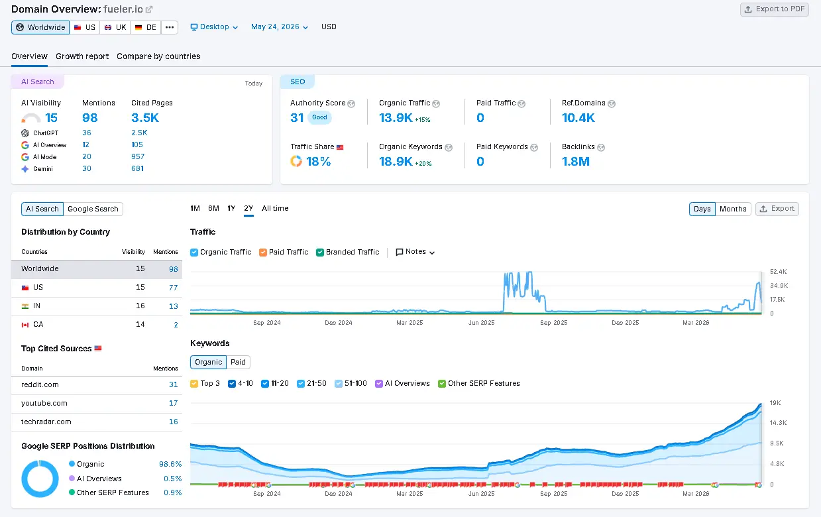821x517 pixels.
Task: Click the flag next to Top Cited Sources
Action: tap(98, 349)
